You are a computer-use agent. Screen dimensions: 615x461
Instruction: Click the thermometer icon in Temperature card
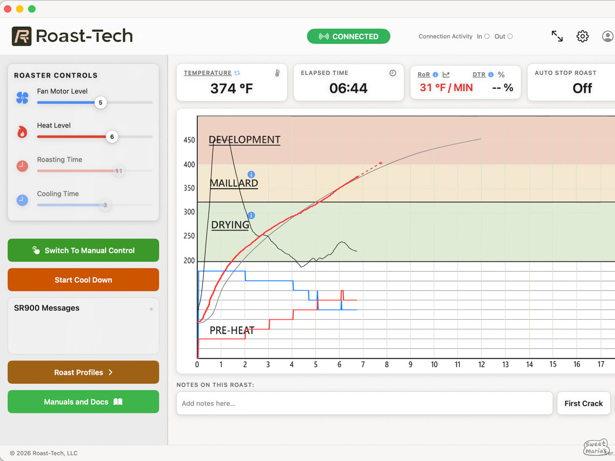[x=277, y=73]
